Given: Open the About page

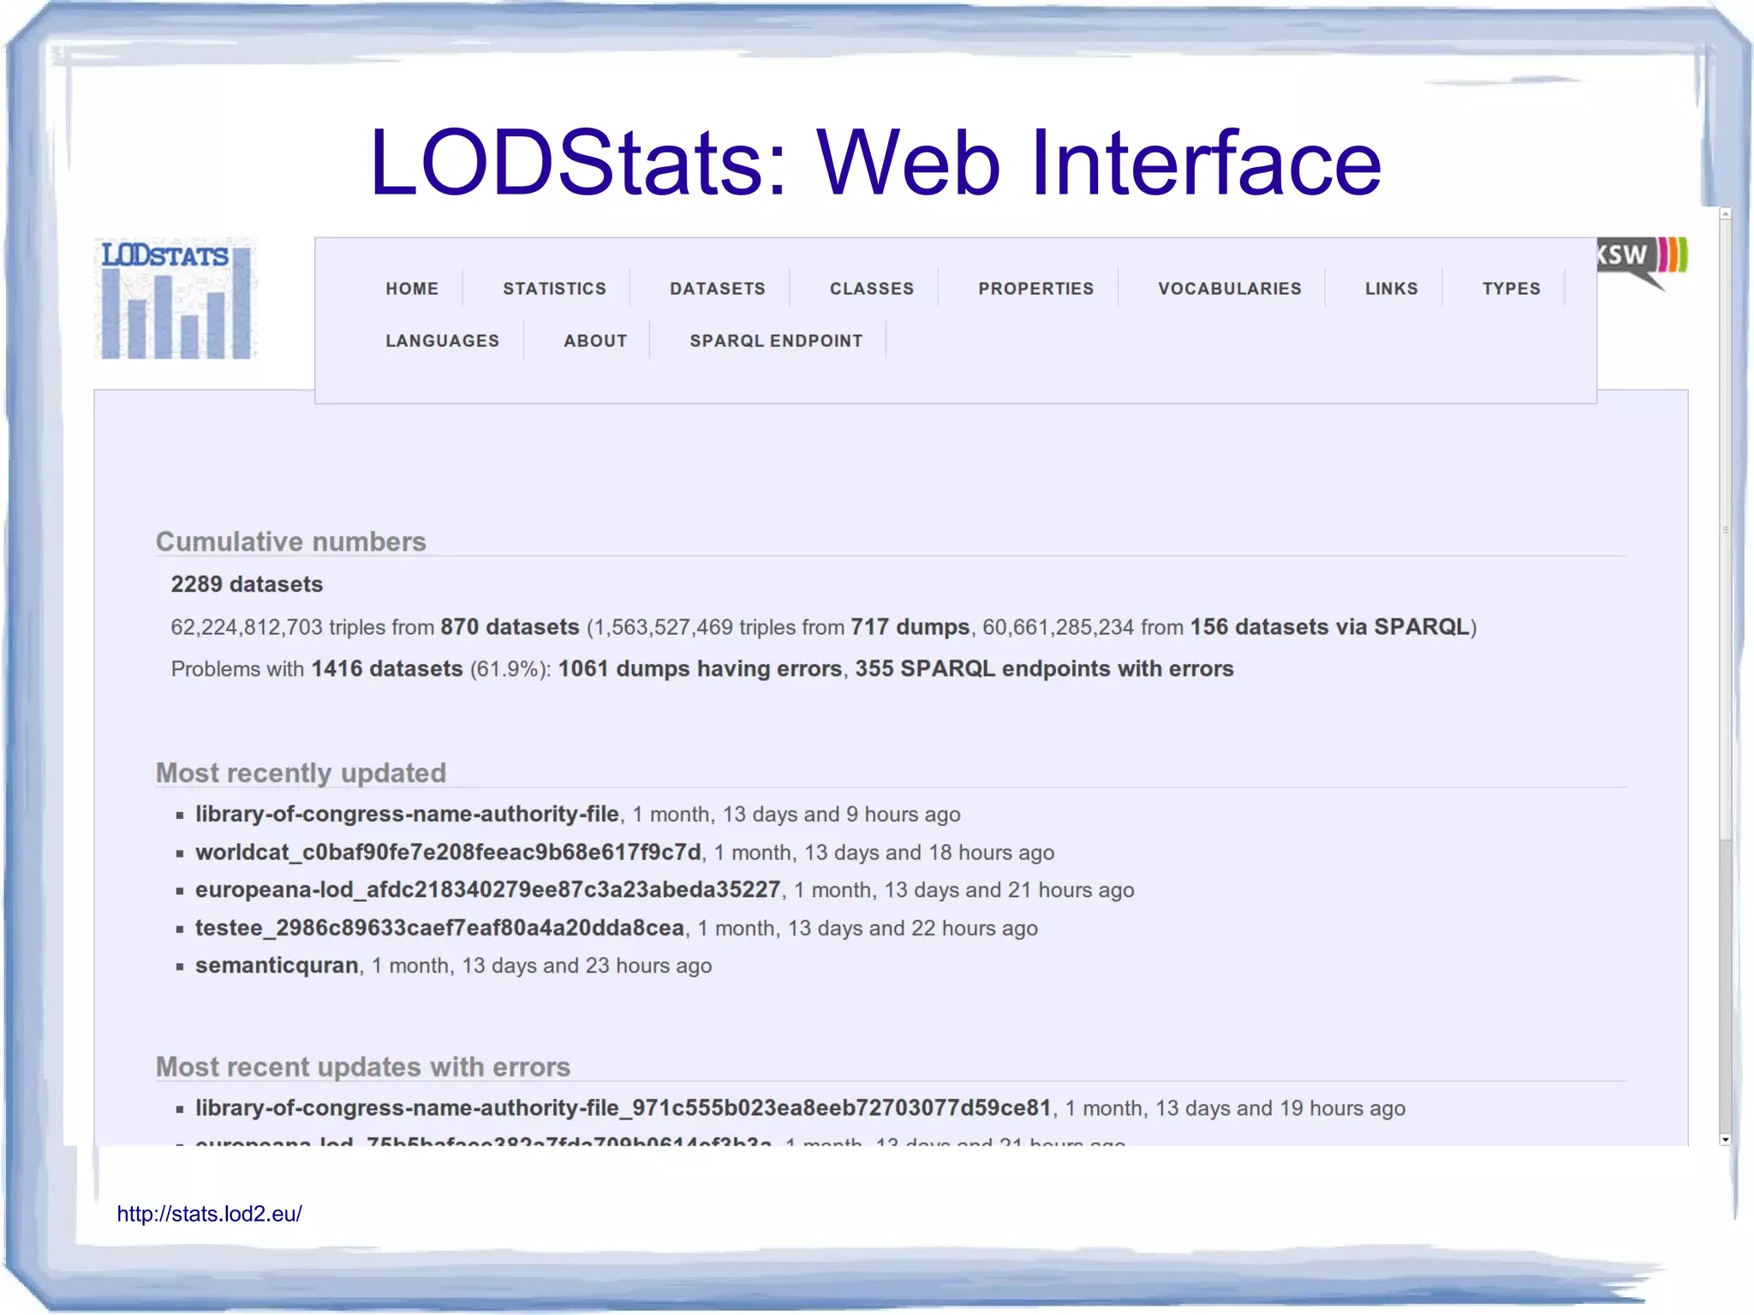Looking at the screenshot, I should 595,341.
